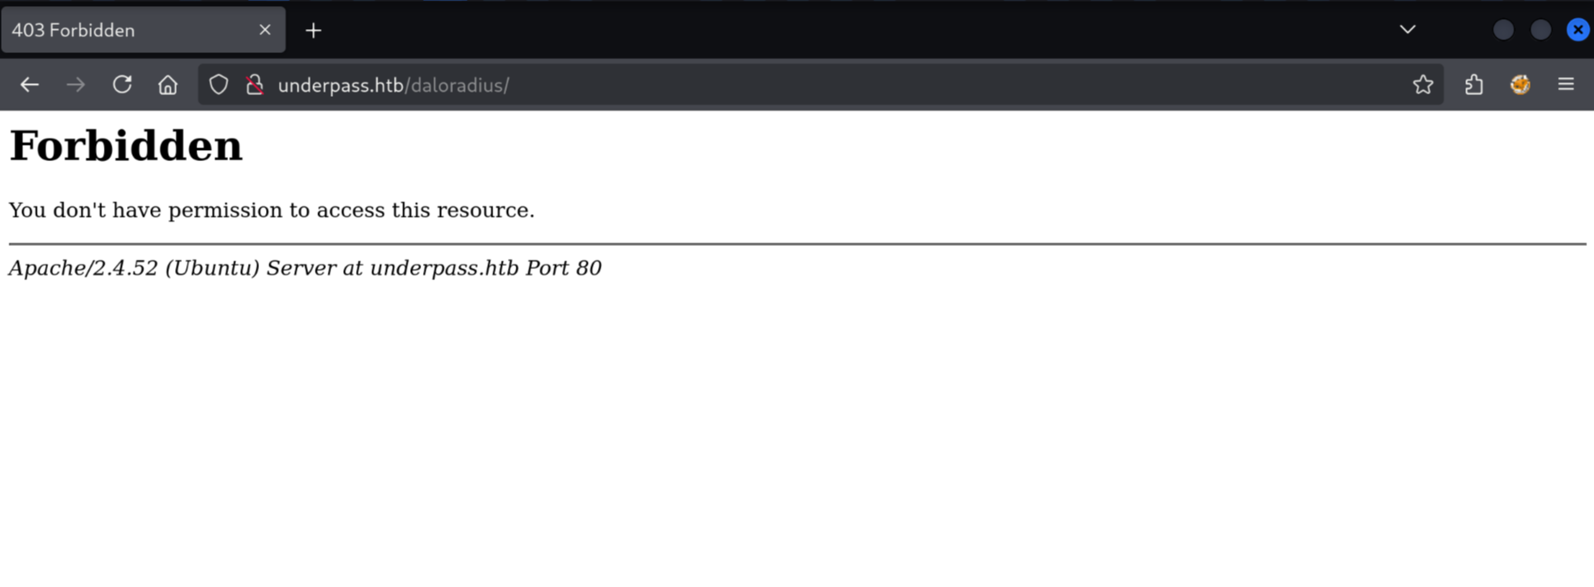This screenshot has height=587, width=1594.
Task: Focus the underpass.htb/daloradius/ address bar
Action: point(824,85)
